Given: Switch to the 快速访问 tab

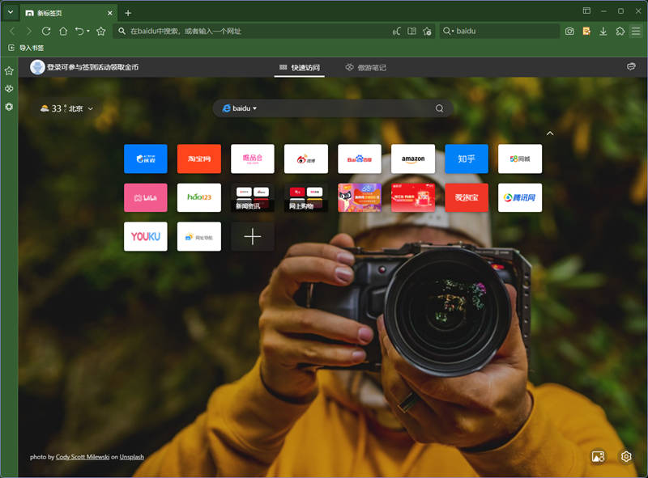Looking at the screenshot, I should coord(300,67).
